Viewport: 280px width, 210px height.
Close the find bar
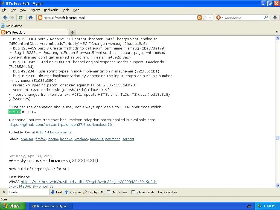click(4, 192)
